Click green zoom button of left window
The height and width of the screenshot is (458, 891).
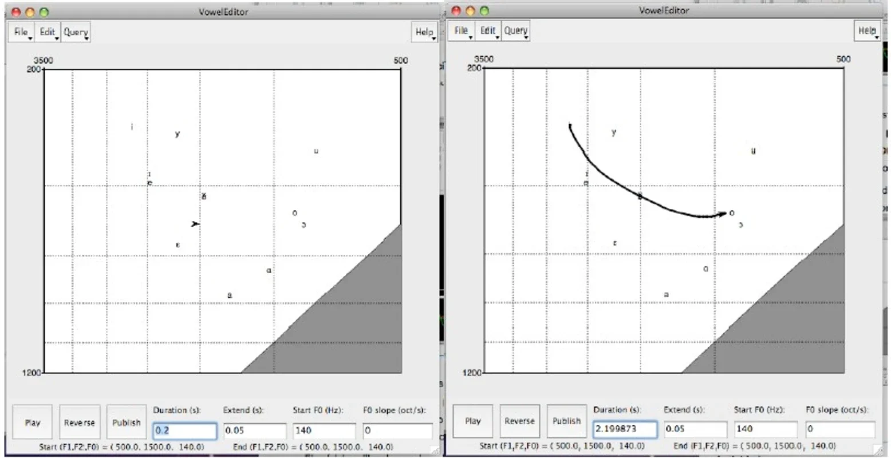[x=44, y=12]
